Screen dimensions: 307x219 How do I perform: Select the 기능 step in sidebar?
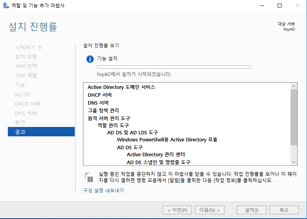20,85
